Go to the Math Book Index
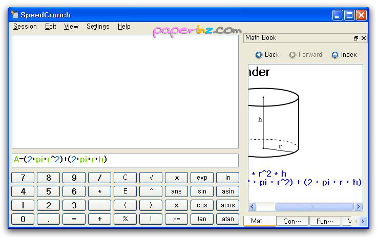 point(344,55)
